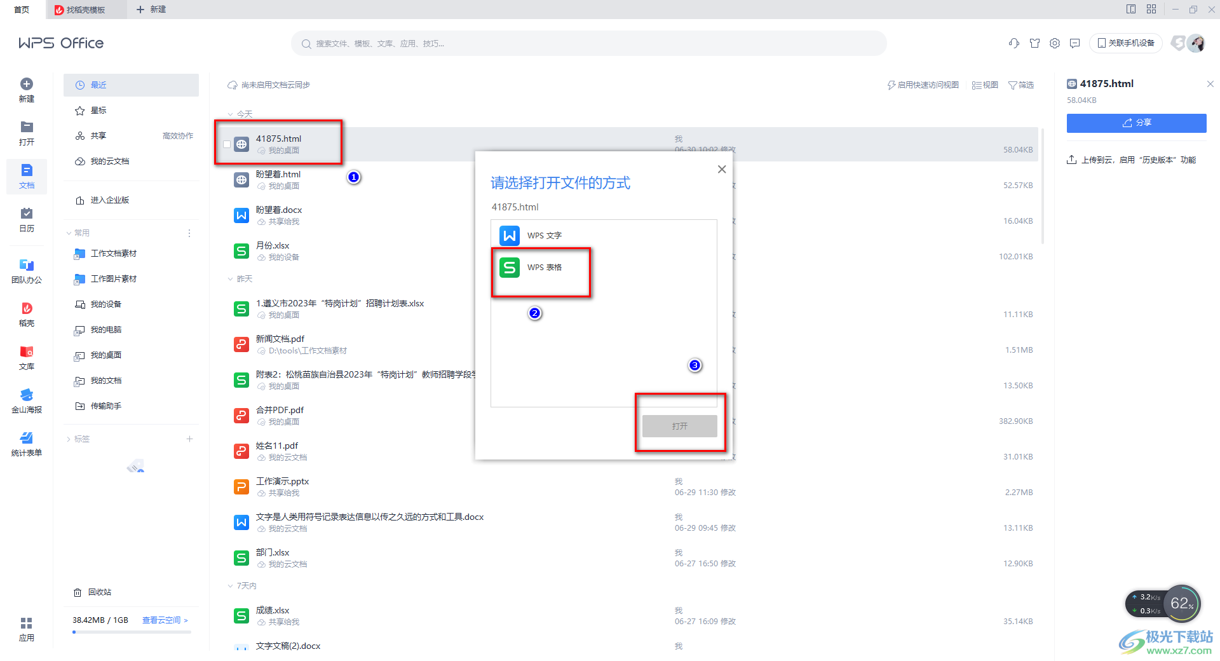Open the 打开 folder icon in sidebar
Screen dimensions: 1220x661
pyautogui.click(x=27, y=126)
